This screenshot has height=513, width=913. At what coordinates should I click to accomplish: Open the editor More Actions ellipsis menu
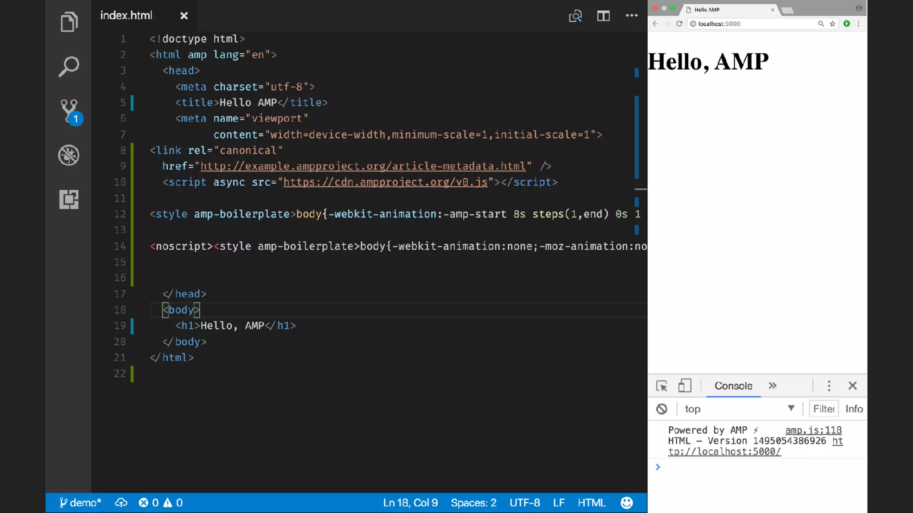pyautogui.click(x=631, y=16)
